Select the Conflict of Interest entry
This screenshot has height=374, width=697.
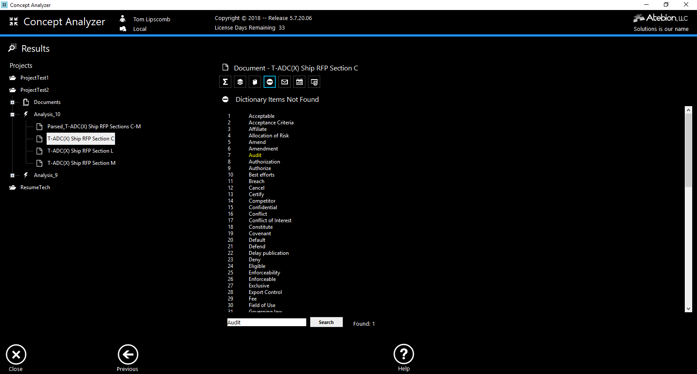(270, 220)
